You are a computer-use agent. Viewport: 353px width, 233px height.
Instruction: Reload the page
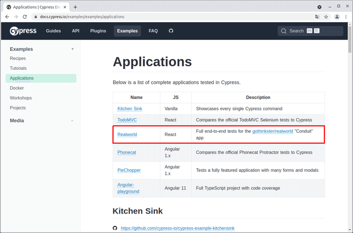(x=25, y=17)
